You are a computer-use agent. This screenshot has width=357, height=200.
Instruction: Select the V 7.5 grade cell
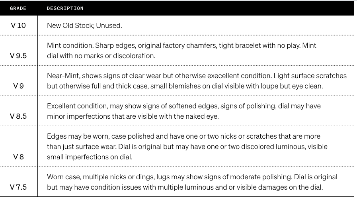click(18, 187)
